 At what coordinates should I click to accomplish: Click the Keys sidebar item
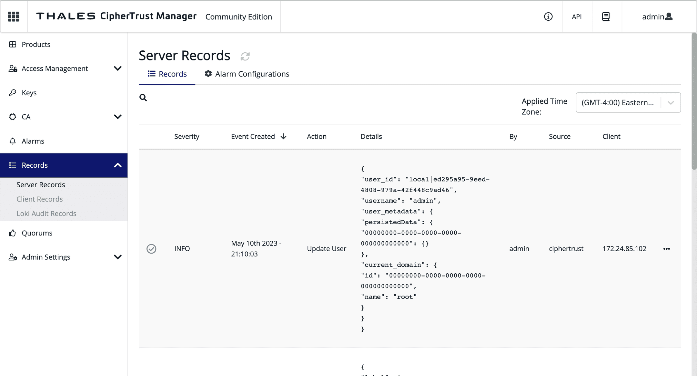pyautogui.click(x=29, y=93)
